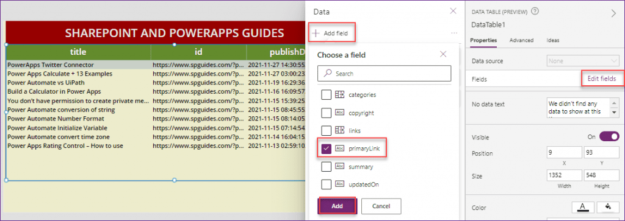Select Power Automate Initialize Variable row
The height and width of the screenshot is (221, 625).
156,128
